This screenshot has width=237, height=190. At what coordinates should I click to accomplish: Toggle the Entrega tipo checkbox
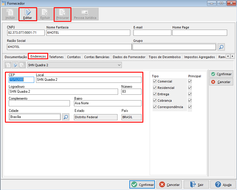pyautogui.click(x=155, y=94)
